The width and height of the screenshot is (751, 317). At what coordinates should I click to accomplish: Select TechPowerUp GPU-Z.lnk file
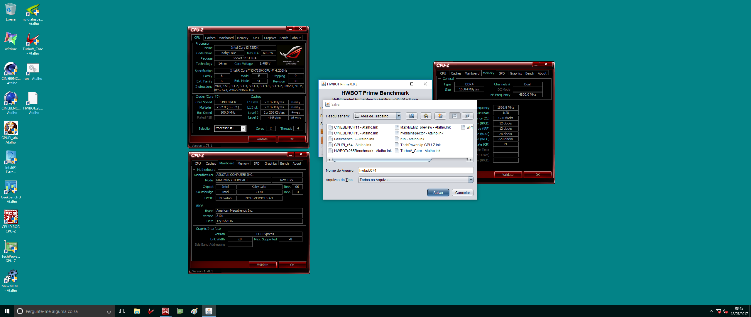tap(418, 145)
